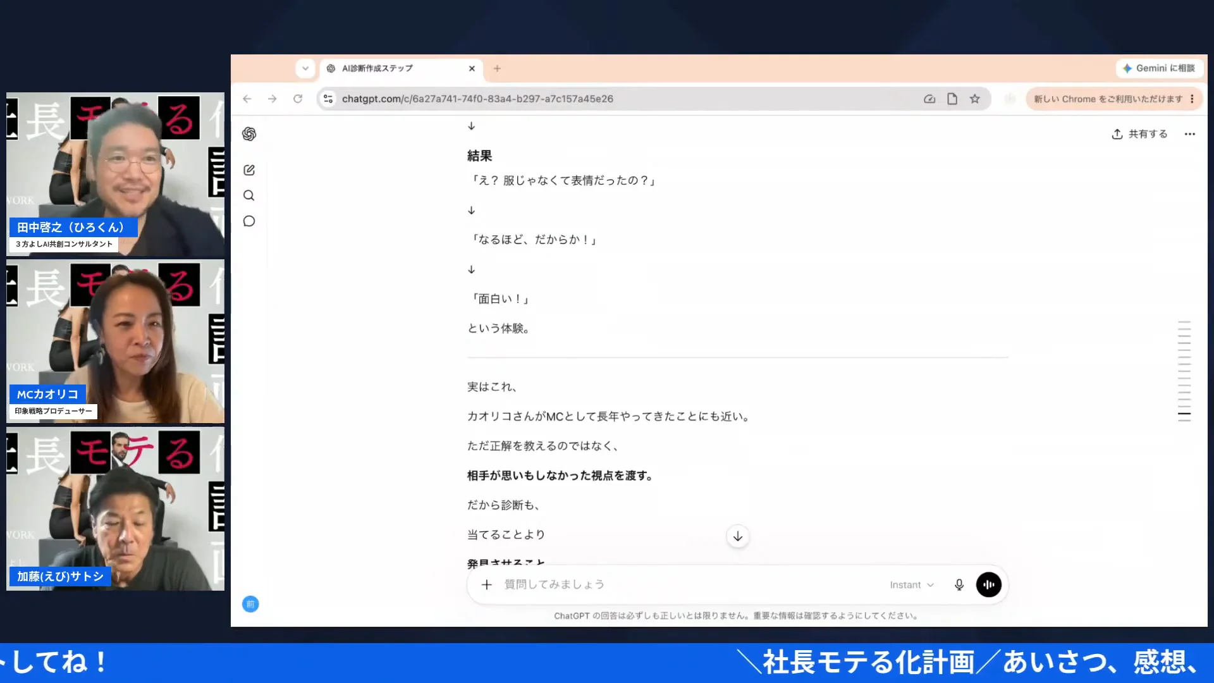Click the line カオリコさんがMCとして長年やってきたことにも近い。
The height and width of the screenshot is (683, 1214).
(x=610, y=417)
